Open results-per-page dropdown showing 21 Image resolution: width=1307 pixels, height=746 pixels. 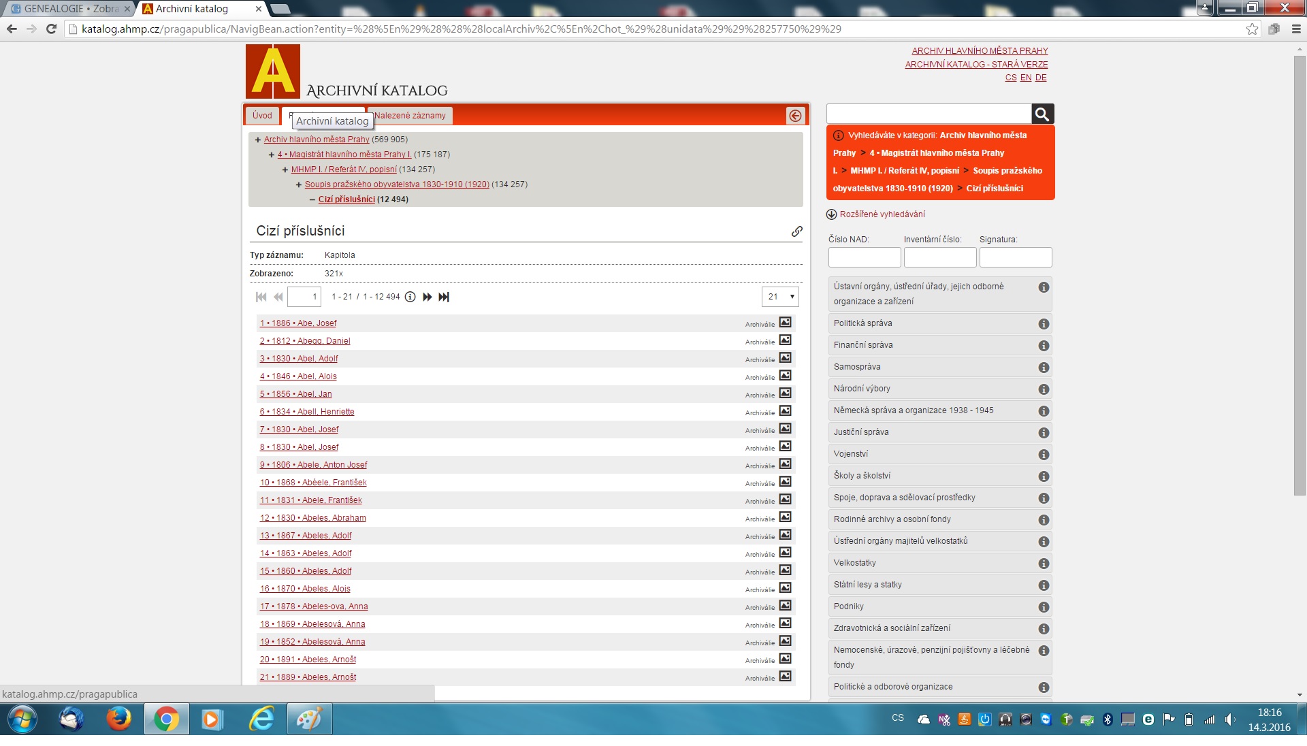[x=780, y=297]
